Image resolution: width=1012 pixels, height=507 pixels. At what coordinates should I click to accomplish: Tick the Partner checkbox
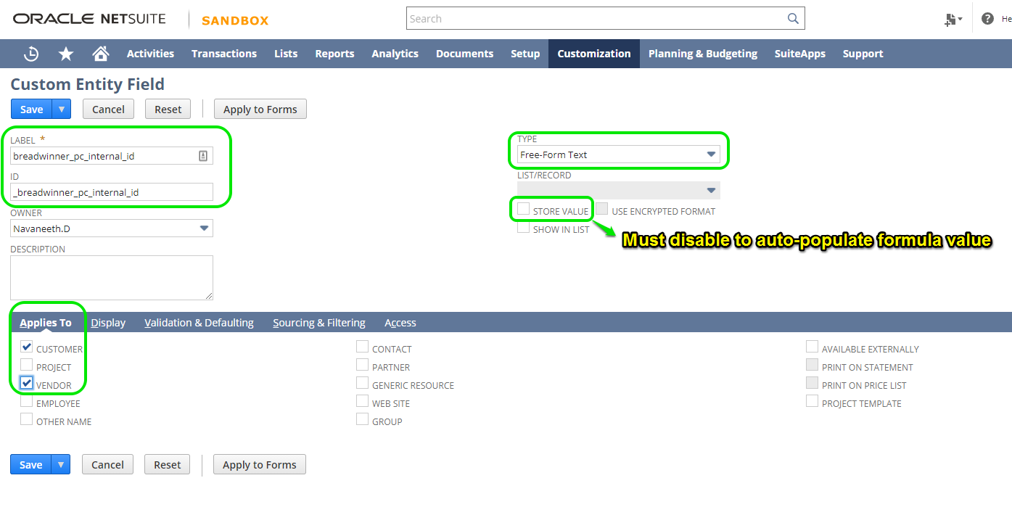point(362,365)
